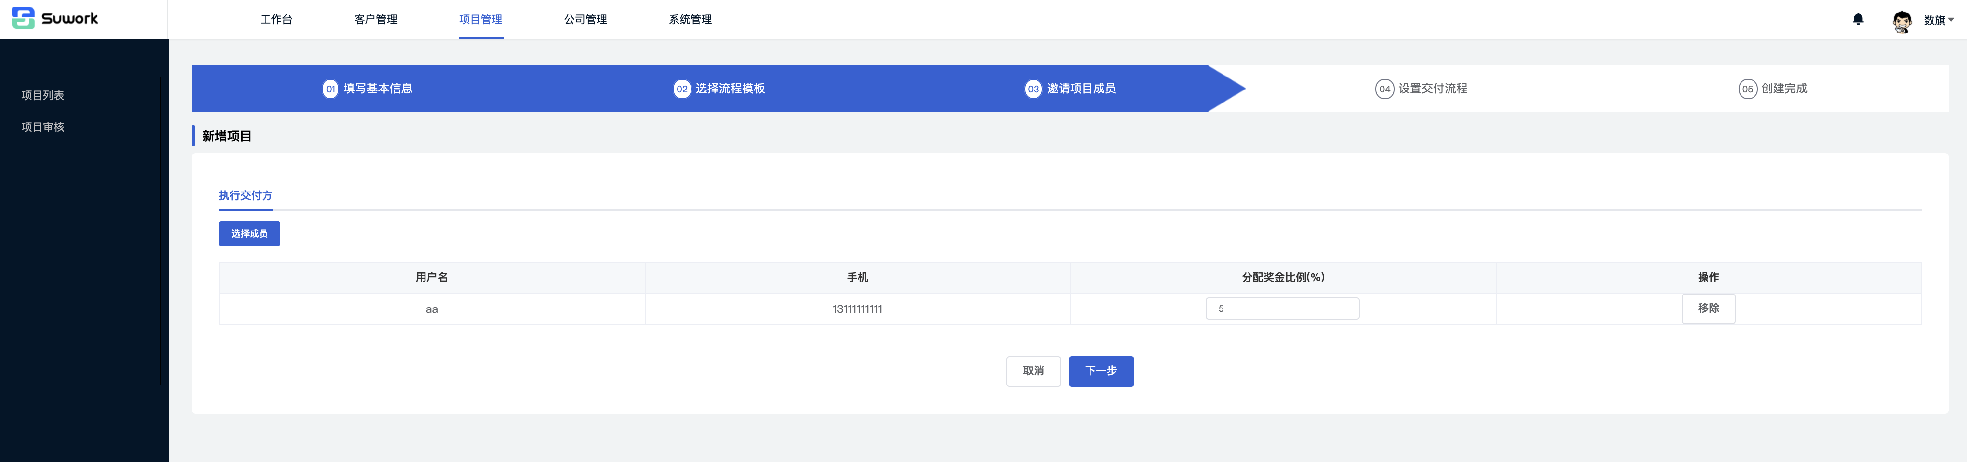Click step 02 选择流程模板
Image resolution: width=1967 pixels, height=462 pixels.
click(x=719, y=89)
